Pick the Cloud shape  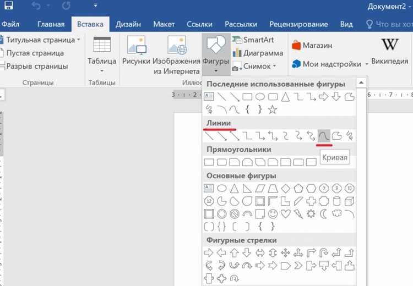click(336, 213)
